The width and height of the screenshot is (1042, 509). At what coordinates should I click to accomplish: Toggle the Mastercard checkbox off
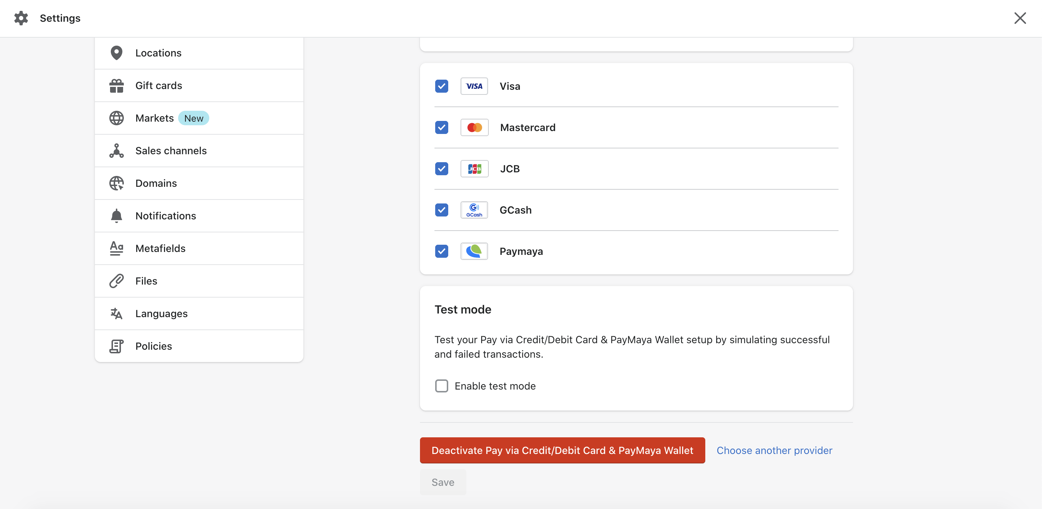click(441, 127)
